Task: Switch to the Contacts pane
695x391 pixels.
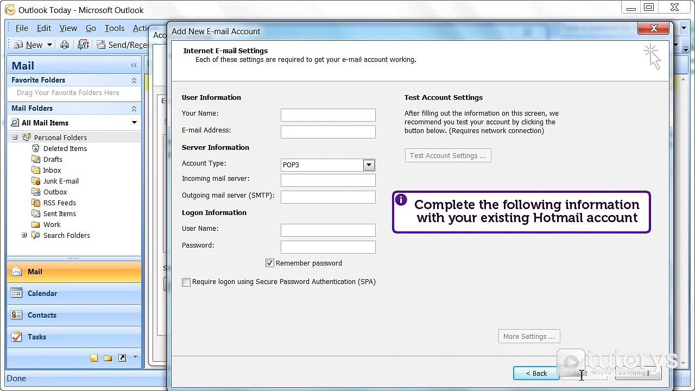Action: click(74, 315)
